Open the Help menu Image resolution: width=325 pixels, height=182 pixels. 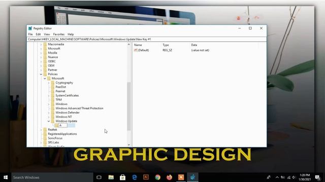click(x=71, y=34)
